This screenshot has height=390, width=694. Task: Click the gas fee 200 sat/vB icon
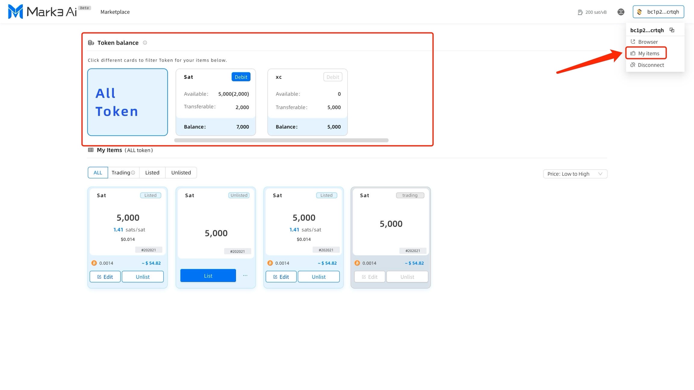[580, 12]
